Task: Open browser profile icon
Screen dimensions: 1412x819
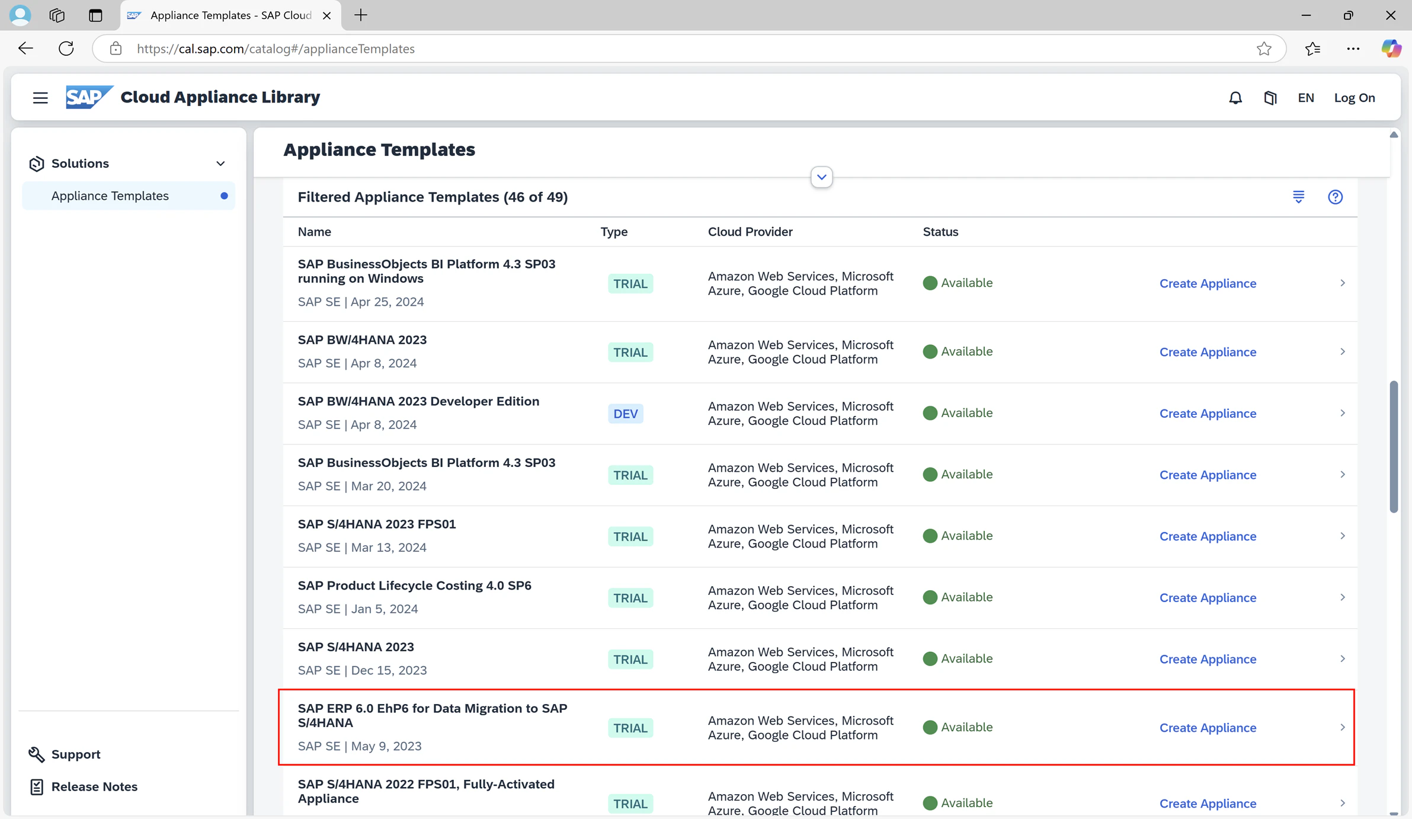Action: click(x=20, y=15)
